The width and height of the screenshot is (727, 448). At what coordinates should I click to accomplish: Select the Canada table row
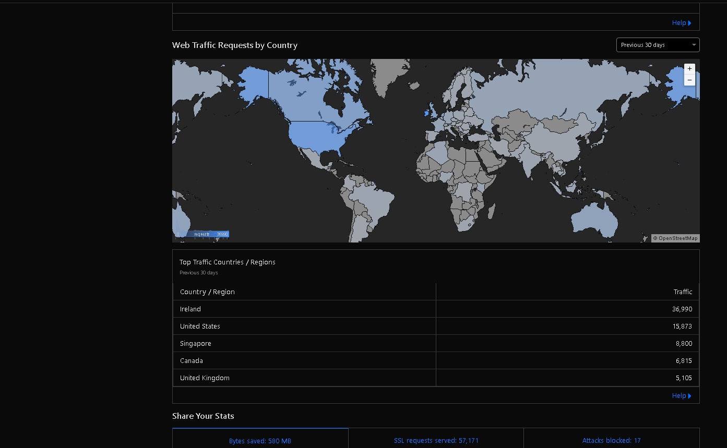(x=436, y=361)
